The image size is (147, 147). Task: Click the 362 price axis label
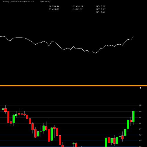tap(140, 135)
